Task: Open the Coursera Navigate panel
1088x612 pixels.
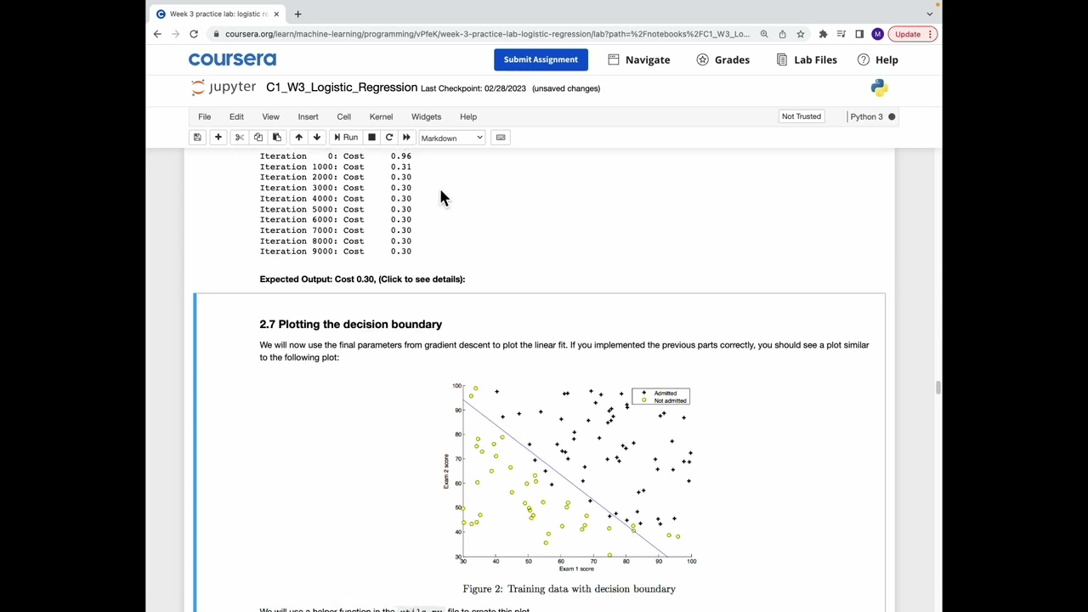Action: click(x=639, y=59)
